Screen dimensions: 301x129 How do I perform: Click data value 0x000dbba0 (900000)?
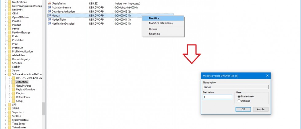pos(126,7)
